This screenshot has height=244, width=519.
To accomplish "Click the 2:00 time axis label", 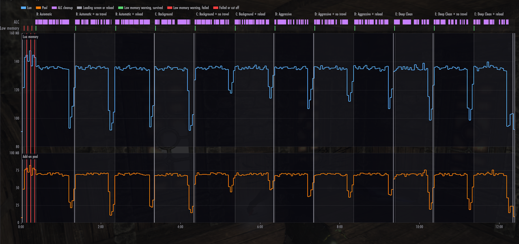I will click(x=101, y=227).
